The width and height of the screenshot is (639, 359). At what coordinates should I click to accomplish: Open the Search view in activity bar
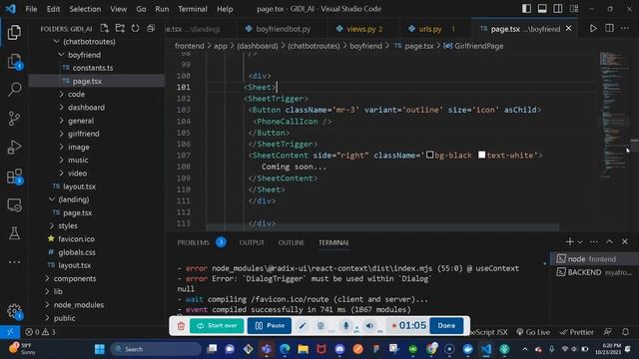pos(14,89)
